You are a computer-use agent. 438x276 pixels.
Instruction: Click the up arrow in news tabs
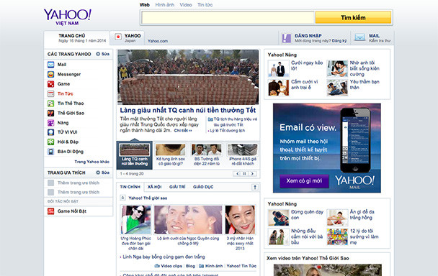255,187
